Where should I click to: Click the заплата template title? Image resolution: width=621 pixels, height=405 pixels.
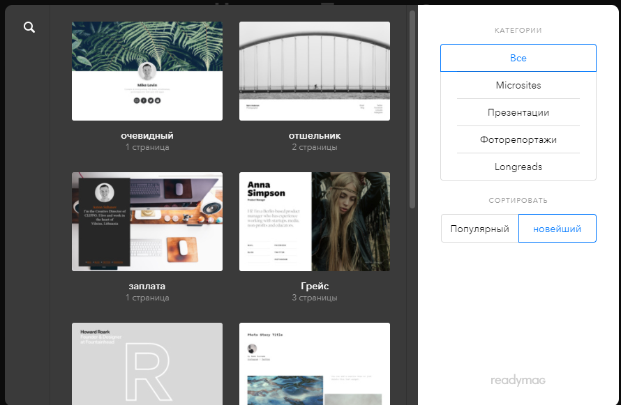click(x=147, y=286)
